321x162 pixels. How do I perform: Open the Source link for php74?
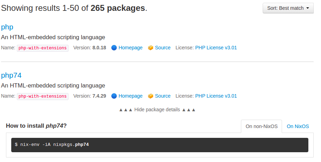[163, 96]
